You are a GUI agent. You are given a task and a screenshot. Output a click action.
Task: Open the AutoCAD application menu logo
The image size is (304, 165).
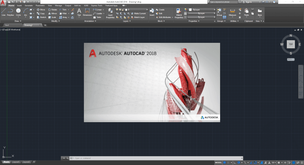click(3, 3)
